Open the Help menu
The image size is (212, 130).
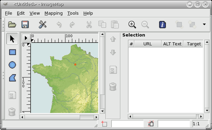pos(88,13)
